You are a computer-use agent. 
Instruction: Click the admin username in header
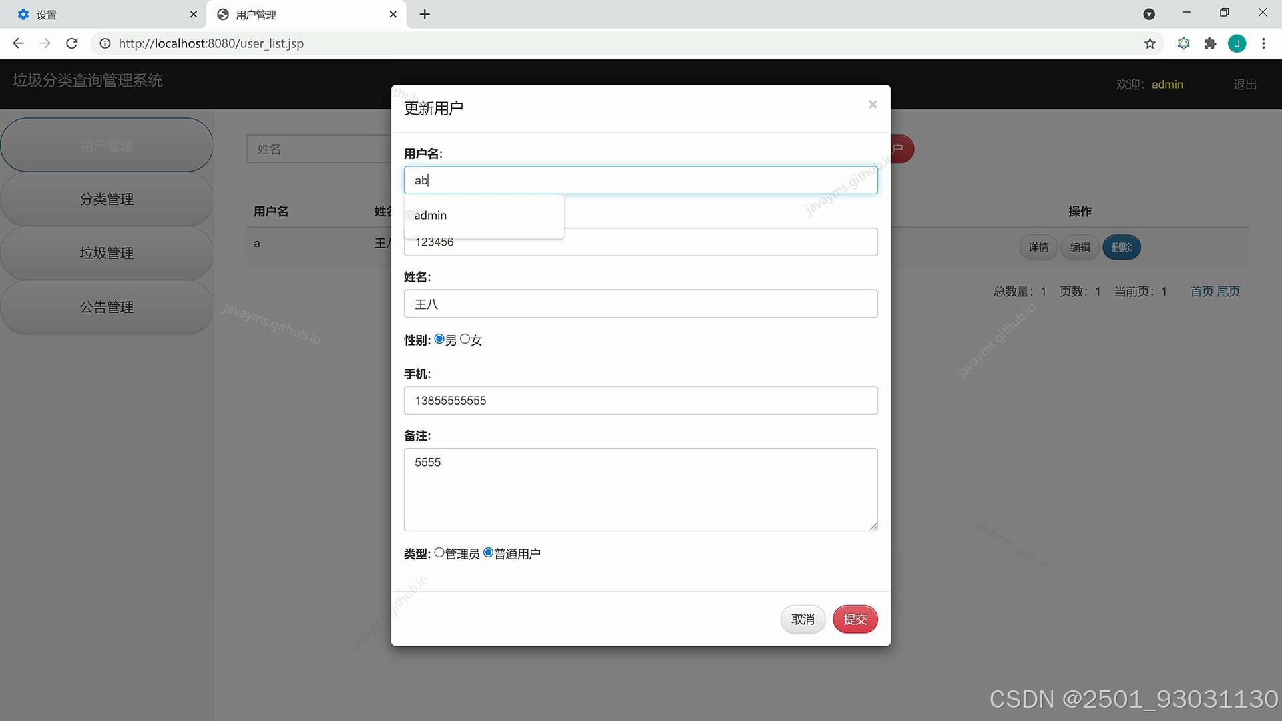click(x=1167, y=85)
